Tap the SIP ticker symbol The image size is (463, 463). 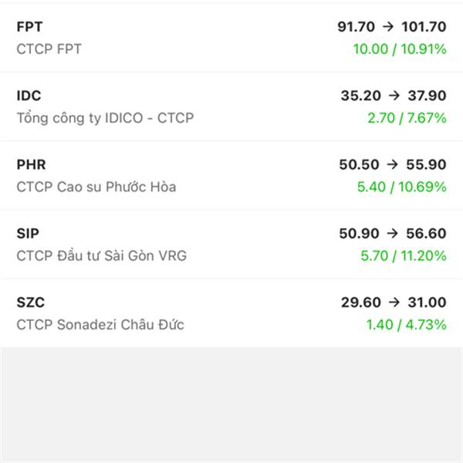pos(28,234)
